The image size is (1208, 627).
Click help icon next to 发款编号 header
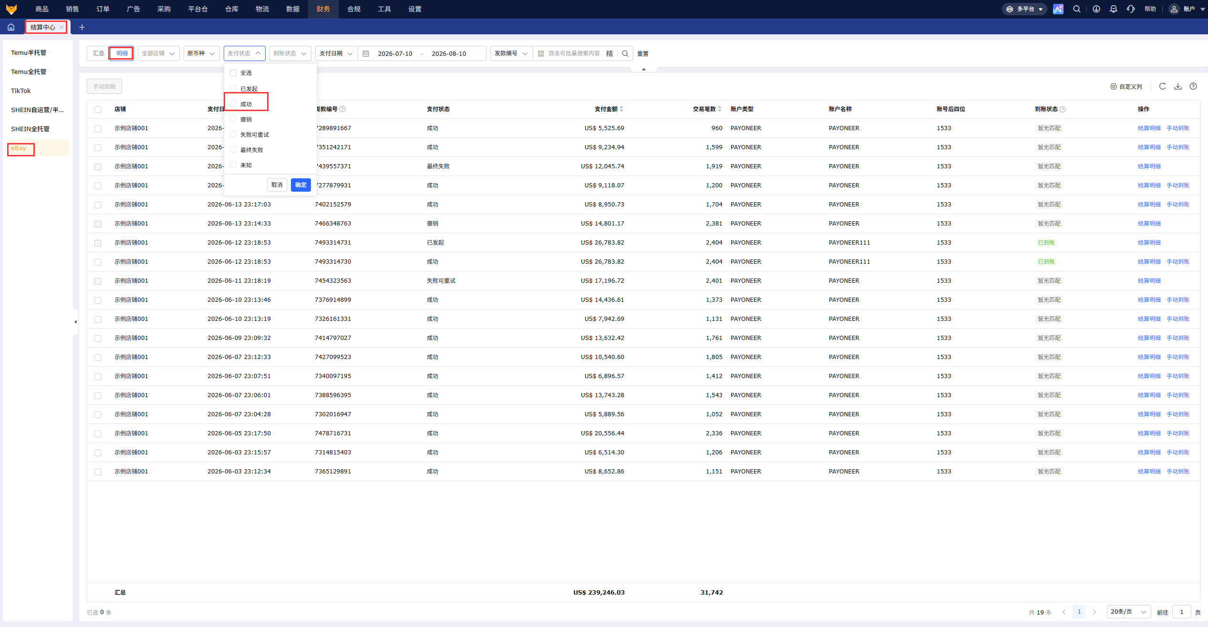click(x=342, y=109)
